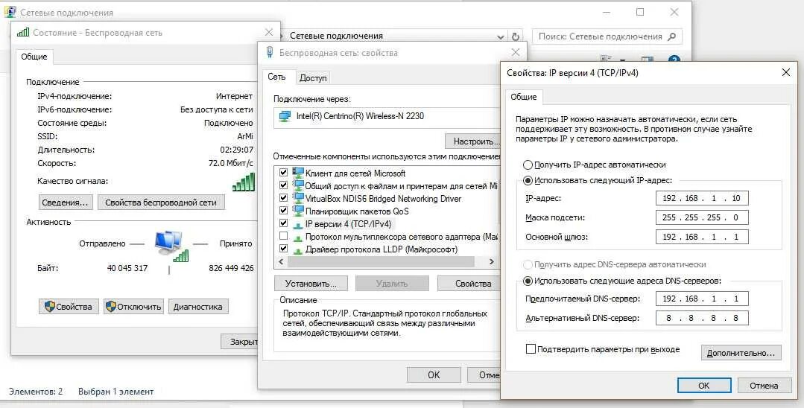Viewport: 804px width, 408px height.
Task: Check Подтвердить параметры при выходе
Action: (531, 349)
